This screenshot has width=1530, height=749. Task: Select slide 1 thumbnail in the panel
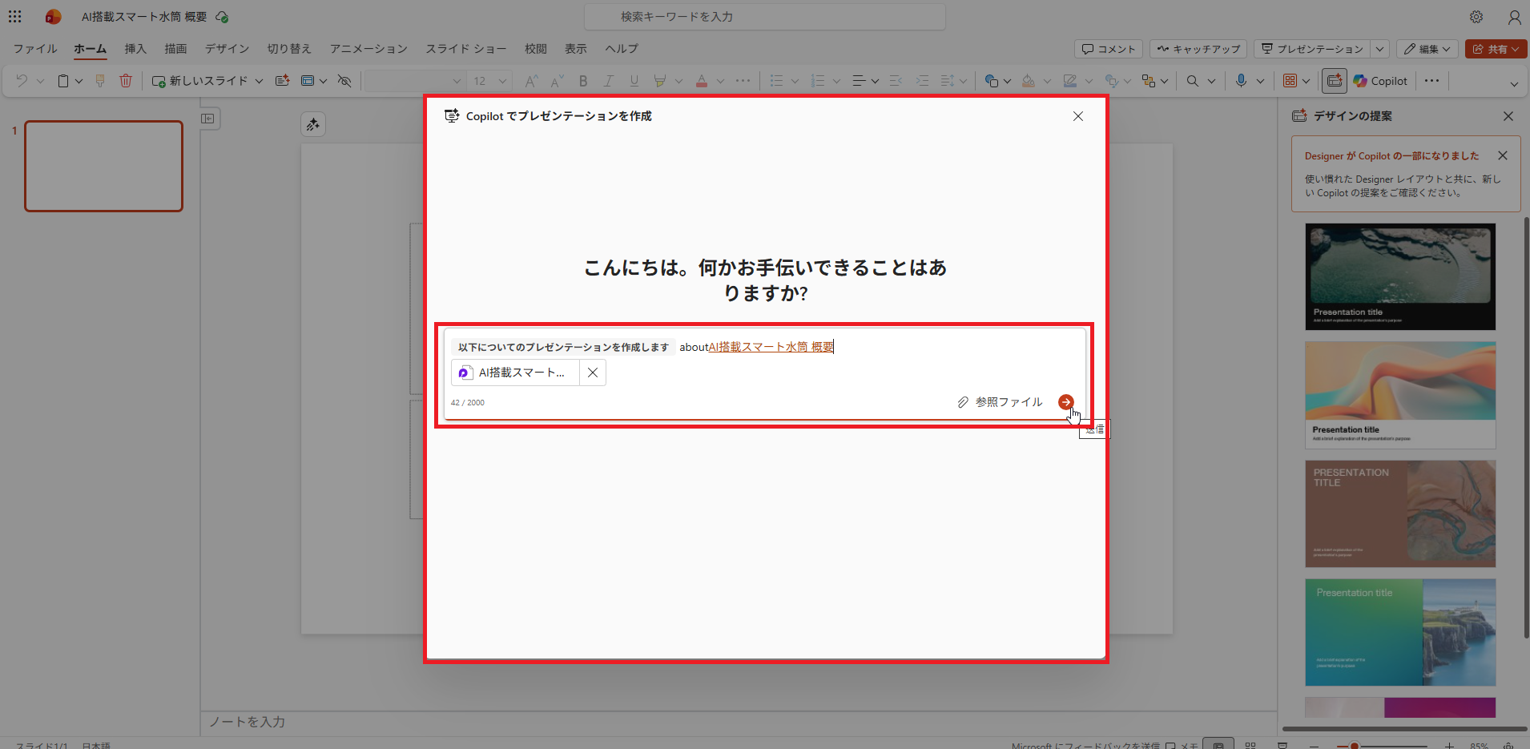point(103,166)
